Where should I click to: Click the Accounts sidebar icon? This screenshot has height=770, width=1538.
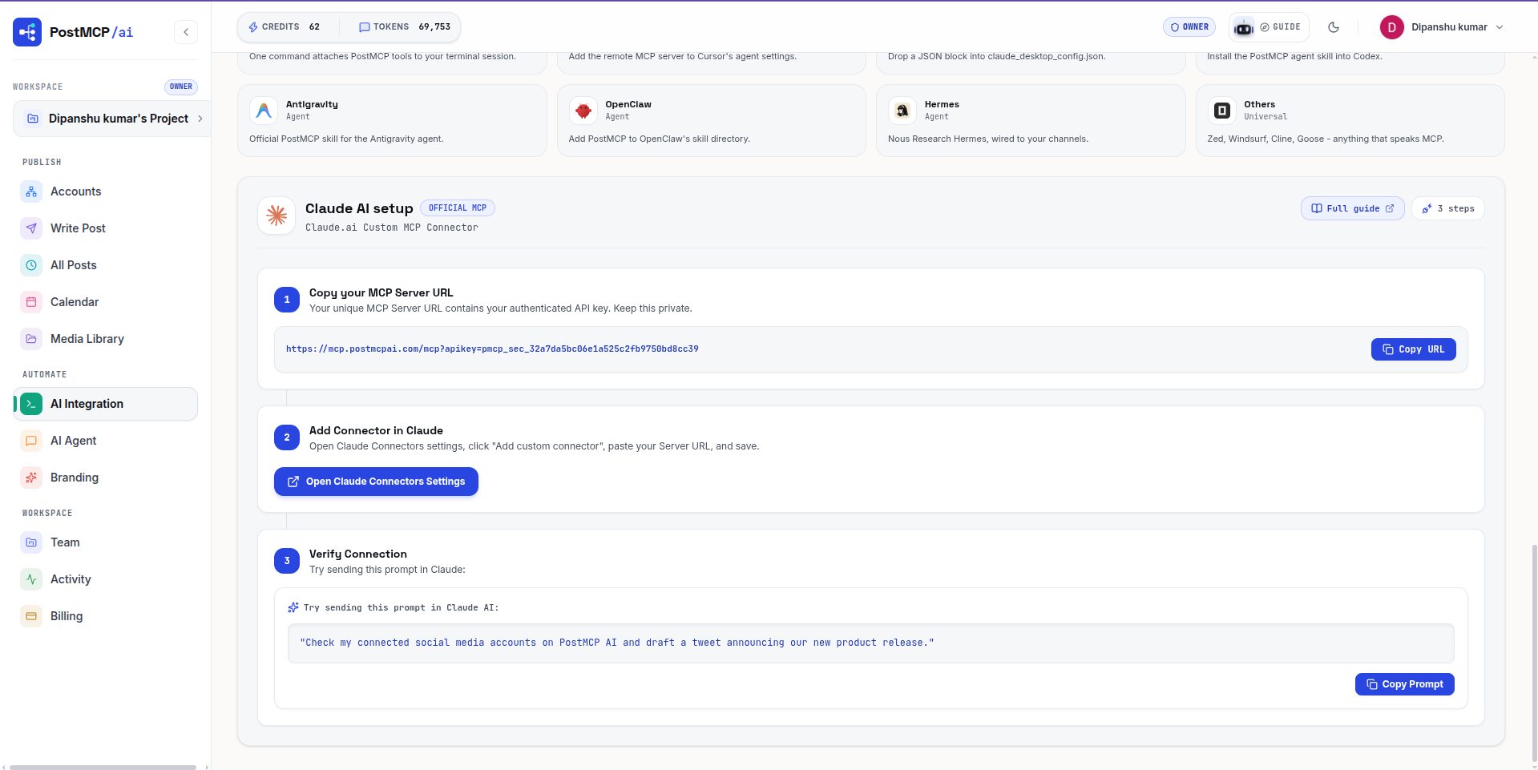click(31, 191)
